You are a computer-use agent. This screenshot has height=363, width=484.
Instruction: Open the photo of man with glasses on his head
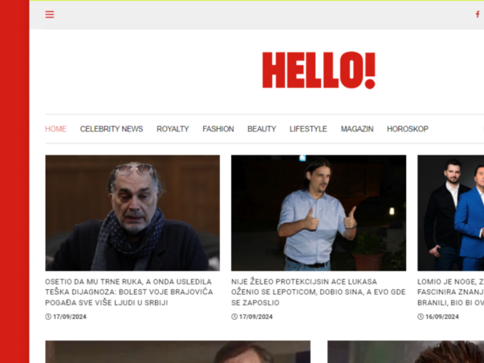click(x=132, y=212)
